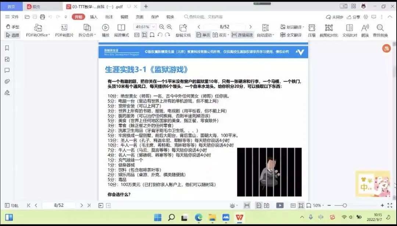
Task: Click the 分享 share button
Action: (354, 17)
